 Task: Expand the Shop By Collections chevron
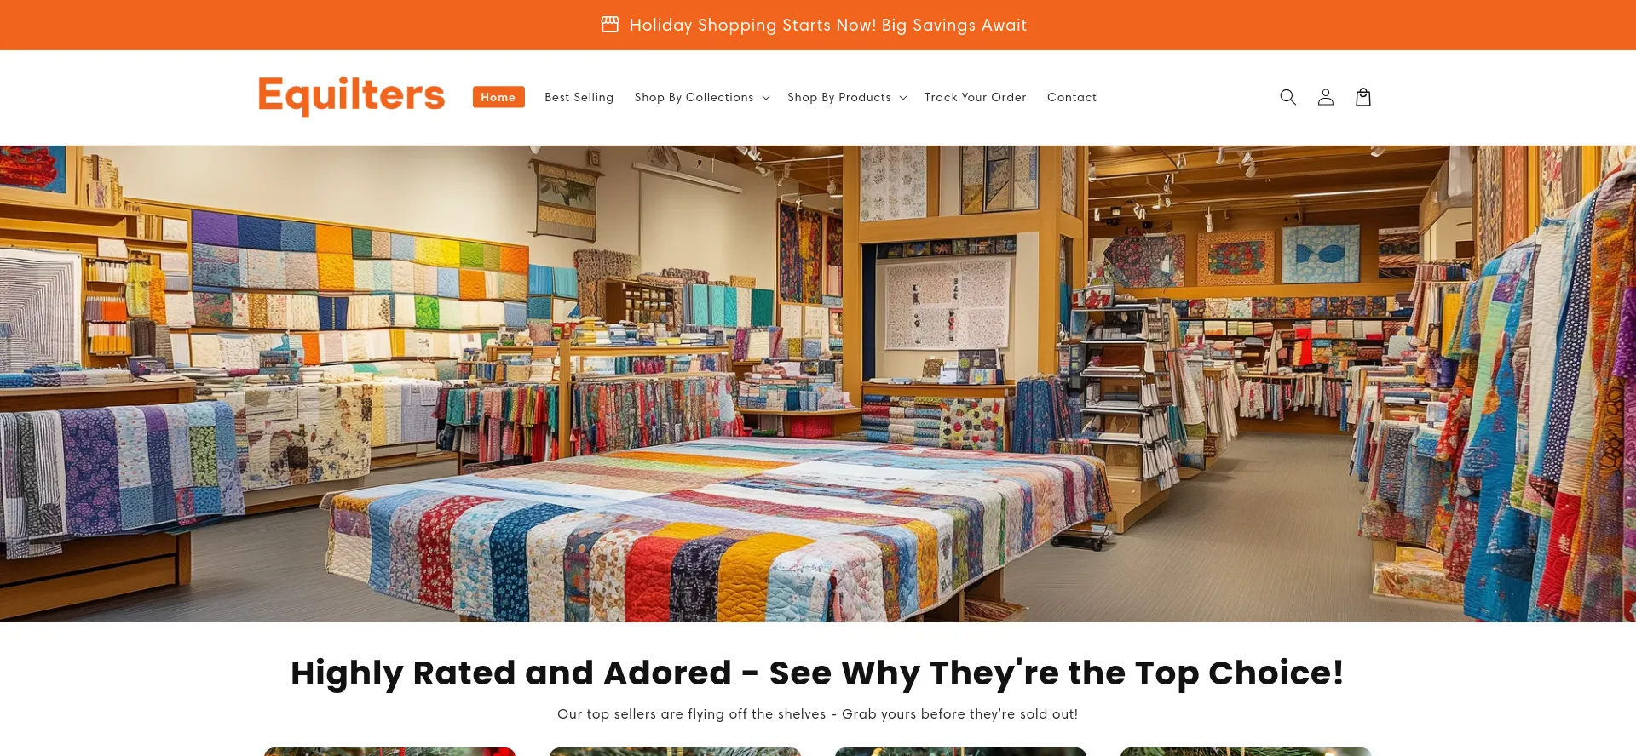coord(766,98)
